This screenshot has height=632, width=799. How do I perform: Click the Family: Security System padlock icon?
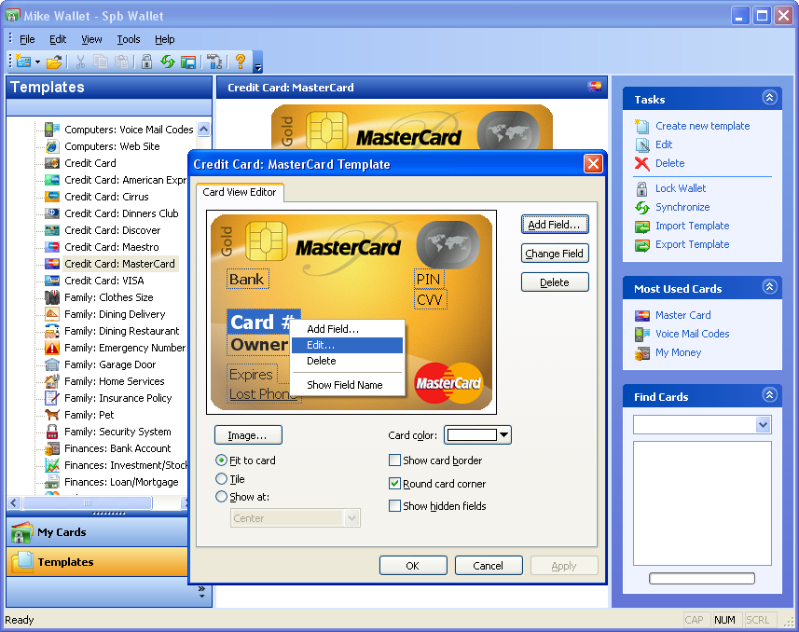(52, 432)
